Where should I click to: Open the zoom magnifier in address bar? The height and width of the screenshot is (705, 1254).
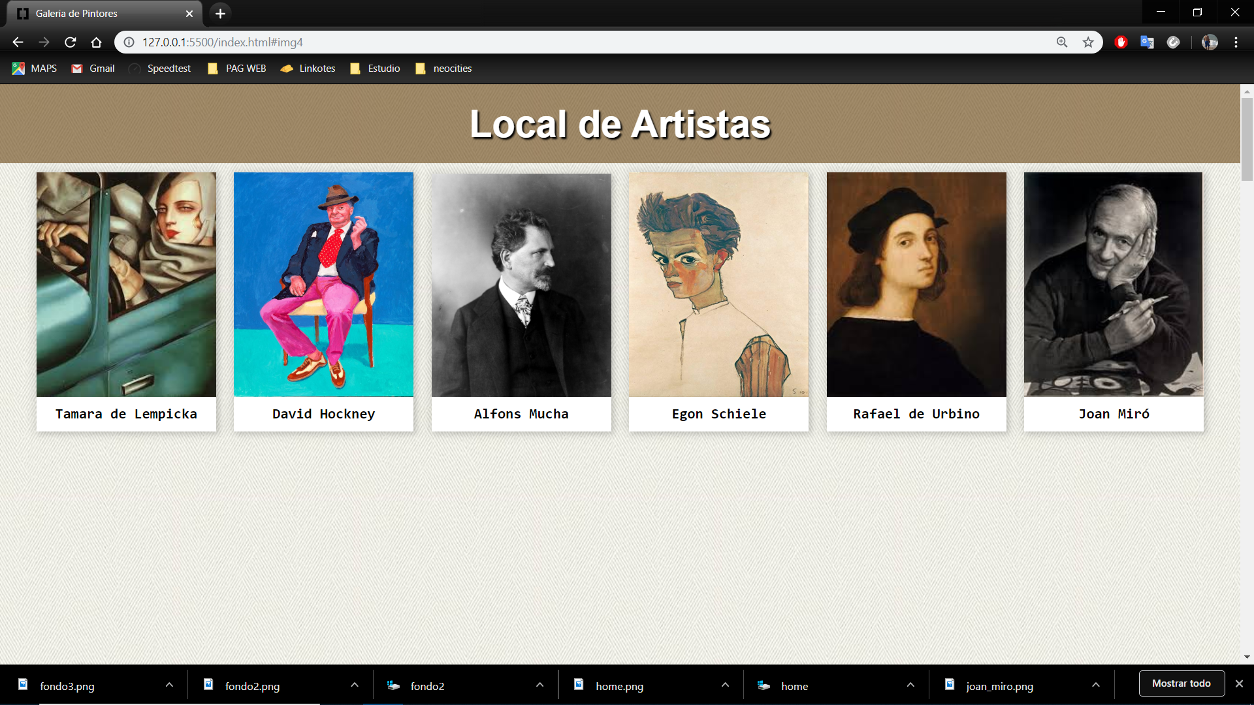click(x=1062, y=42)
